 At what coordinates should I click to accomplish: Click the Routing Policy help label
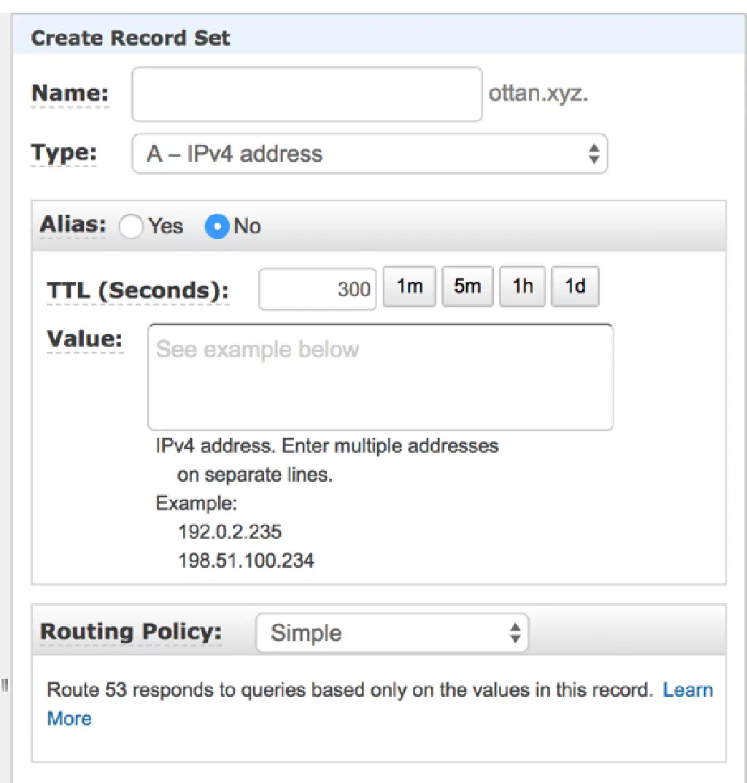tap(131, 631)
